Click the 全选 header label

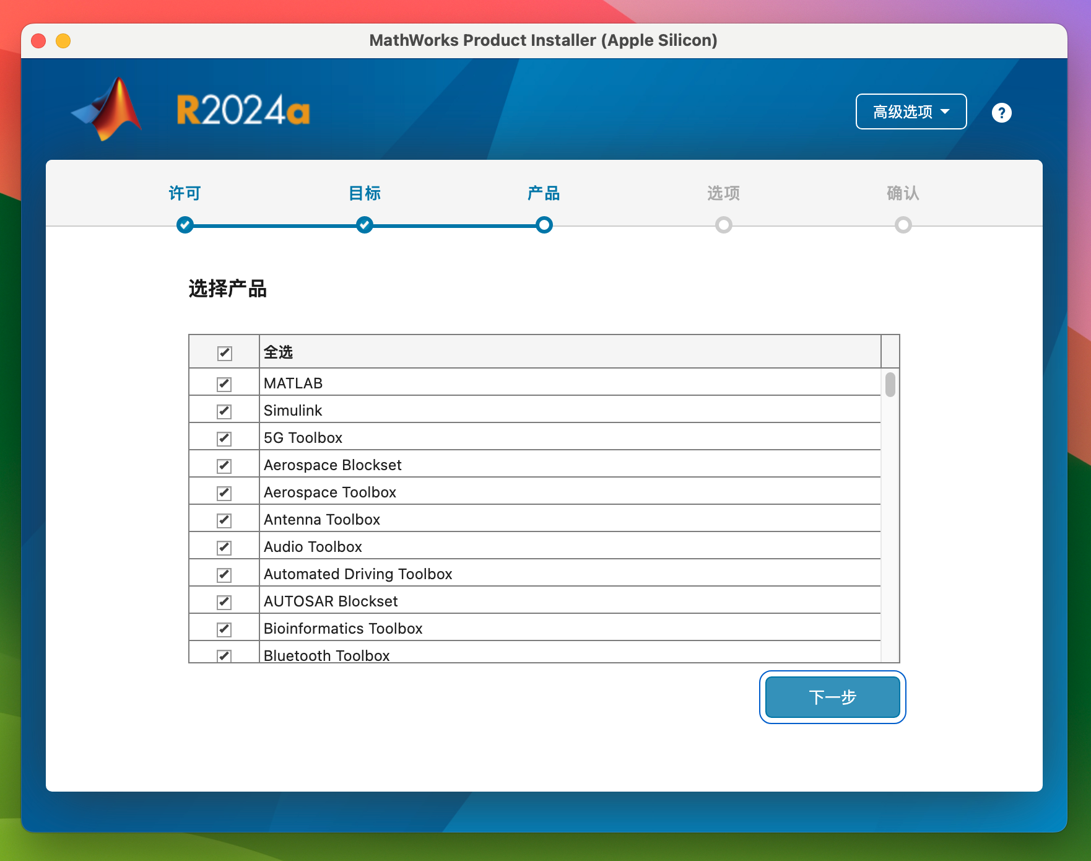pos(278,352)
